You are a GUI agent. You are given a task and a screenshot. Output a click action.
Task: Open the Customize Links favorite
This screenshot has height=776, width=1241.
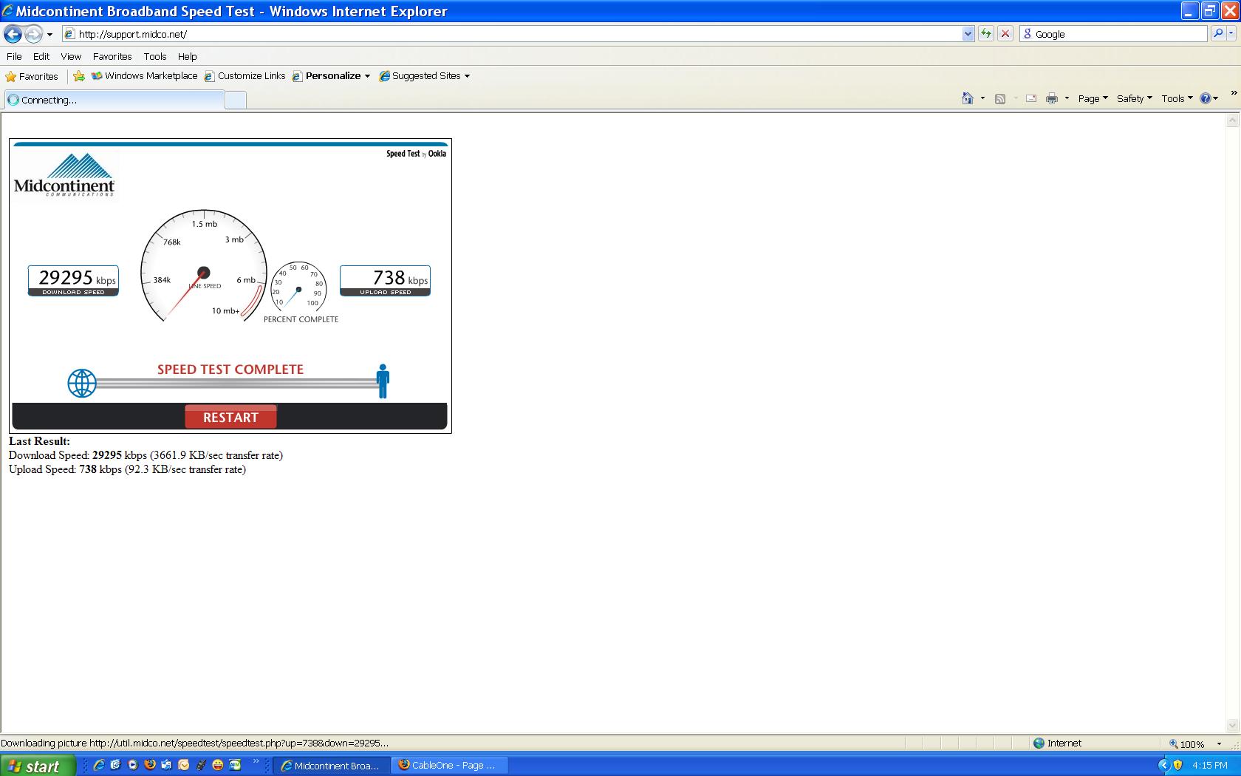point(245,76)
